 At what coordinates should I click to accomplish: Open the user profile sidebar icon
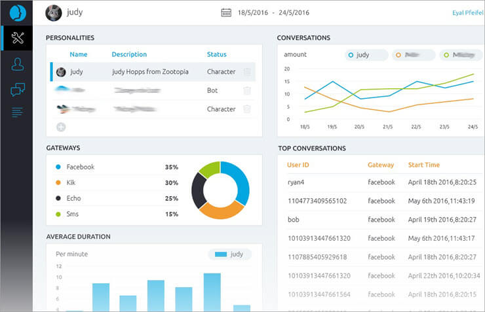tap(18, 64)
